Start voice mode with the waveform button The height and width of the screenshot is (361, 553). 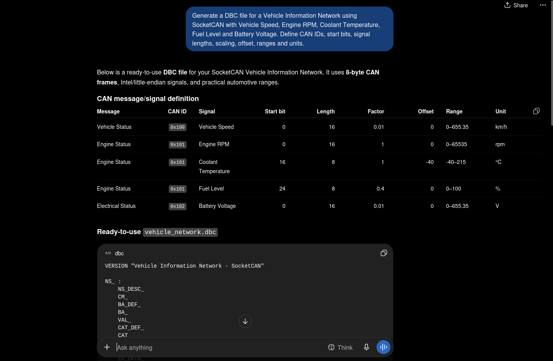(383, 347)
